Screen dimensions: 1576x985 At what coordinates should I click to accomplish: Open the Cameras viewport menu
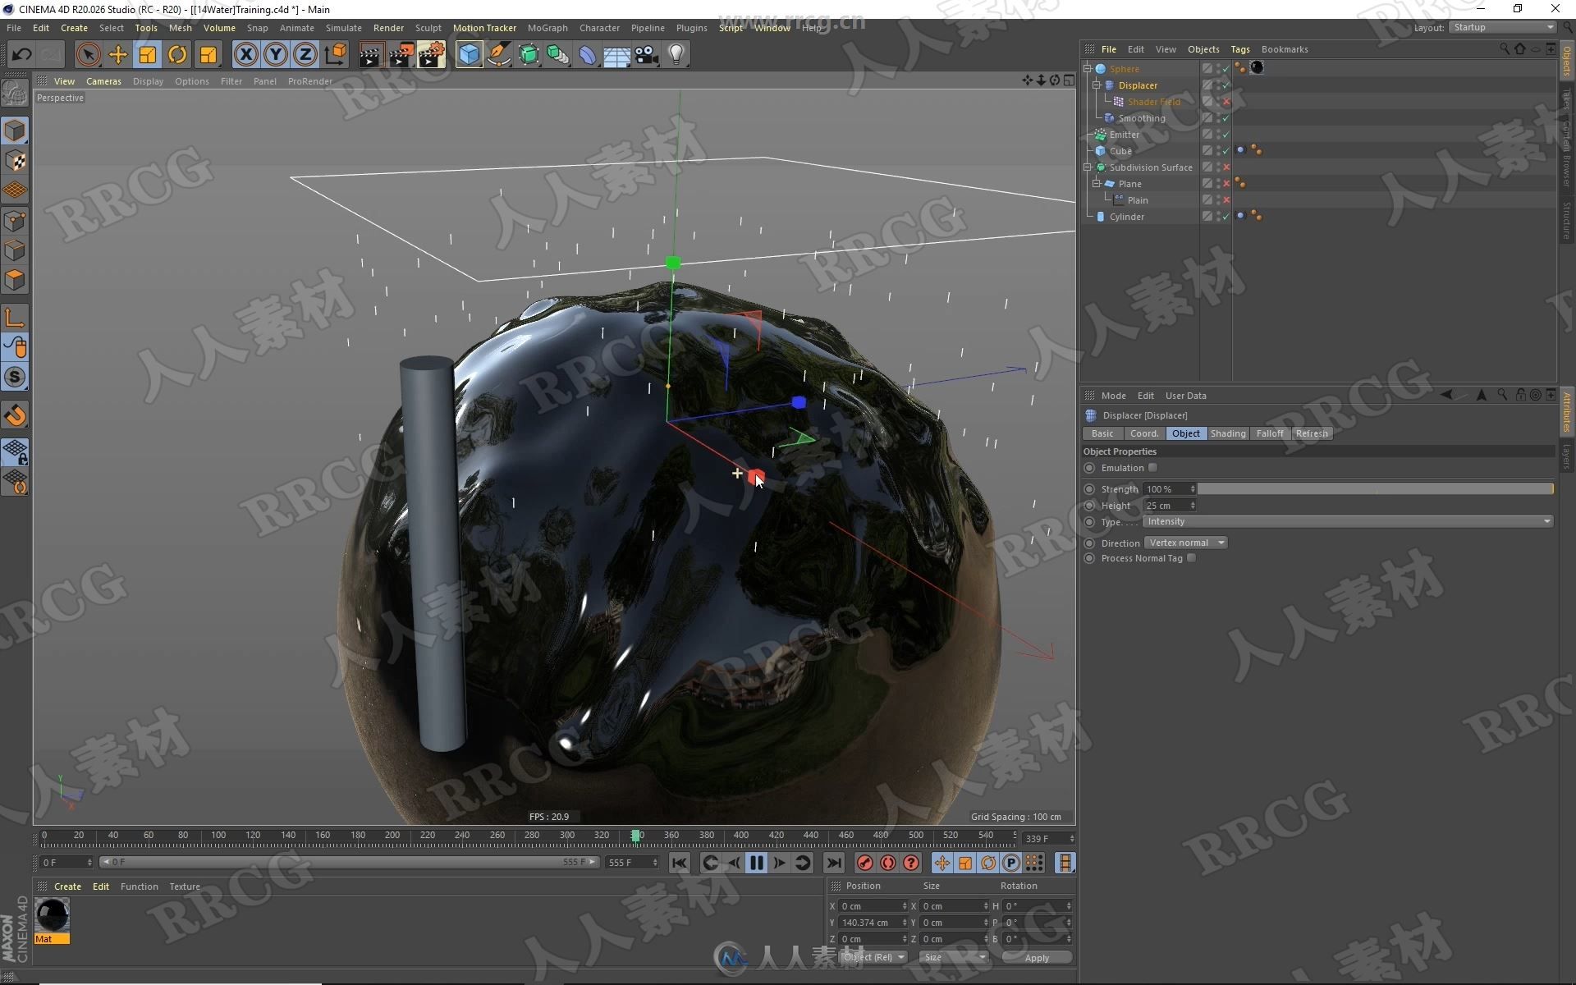(103, 81)
